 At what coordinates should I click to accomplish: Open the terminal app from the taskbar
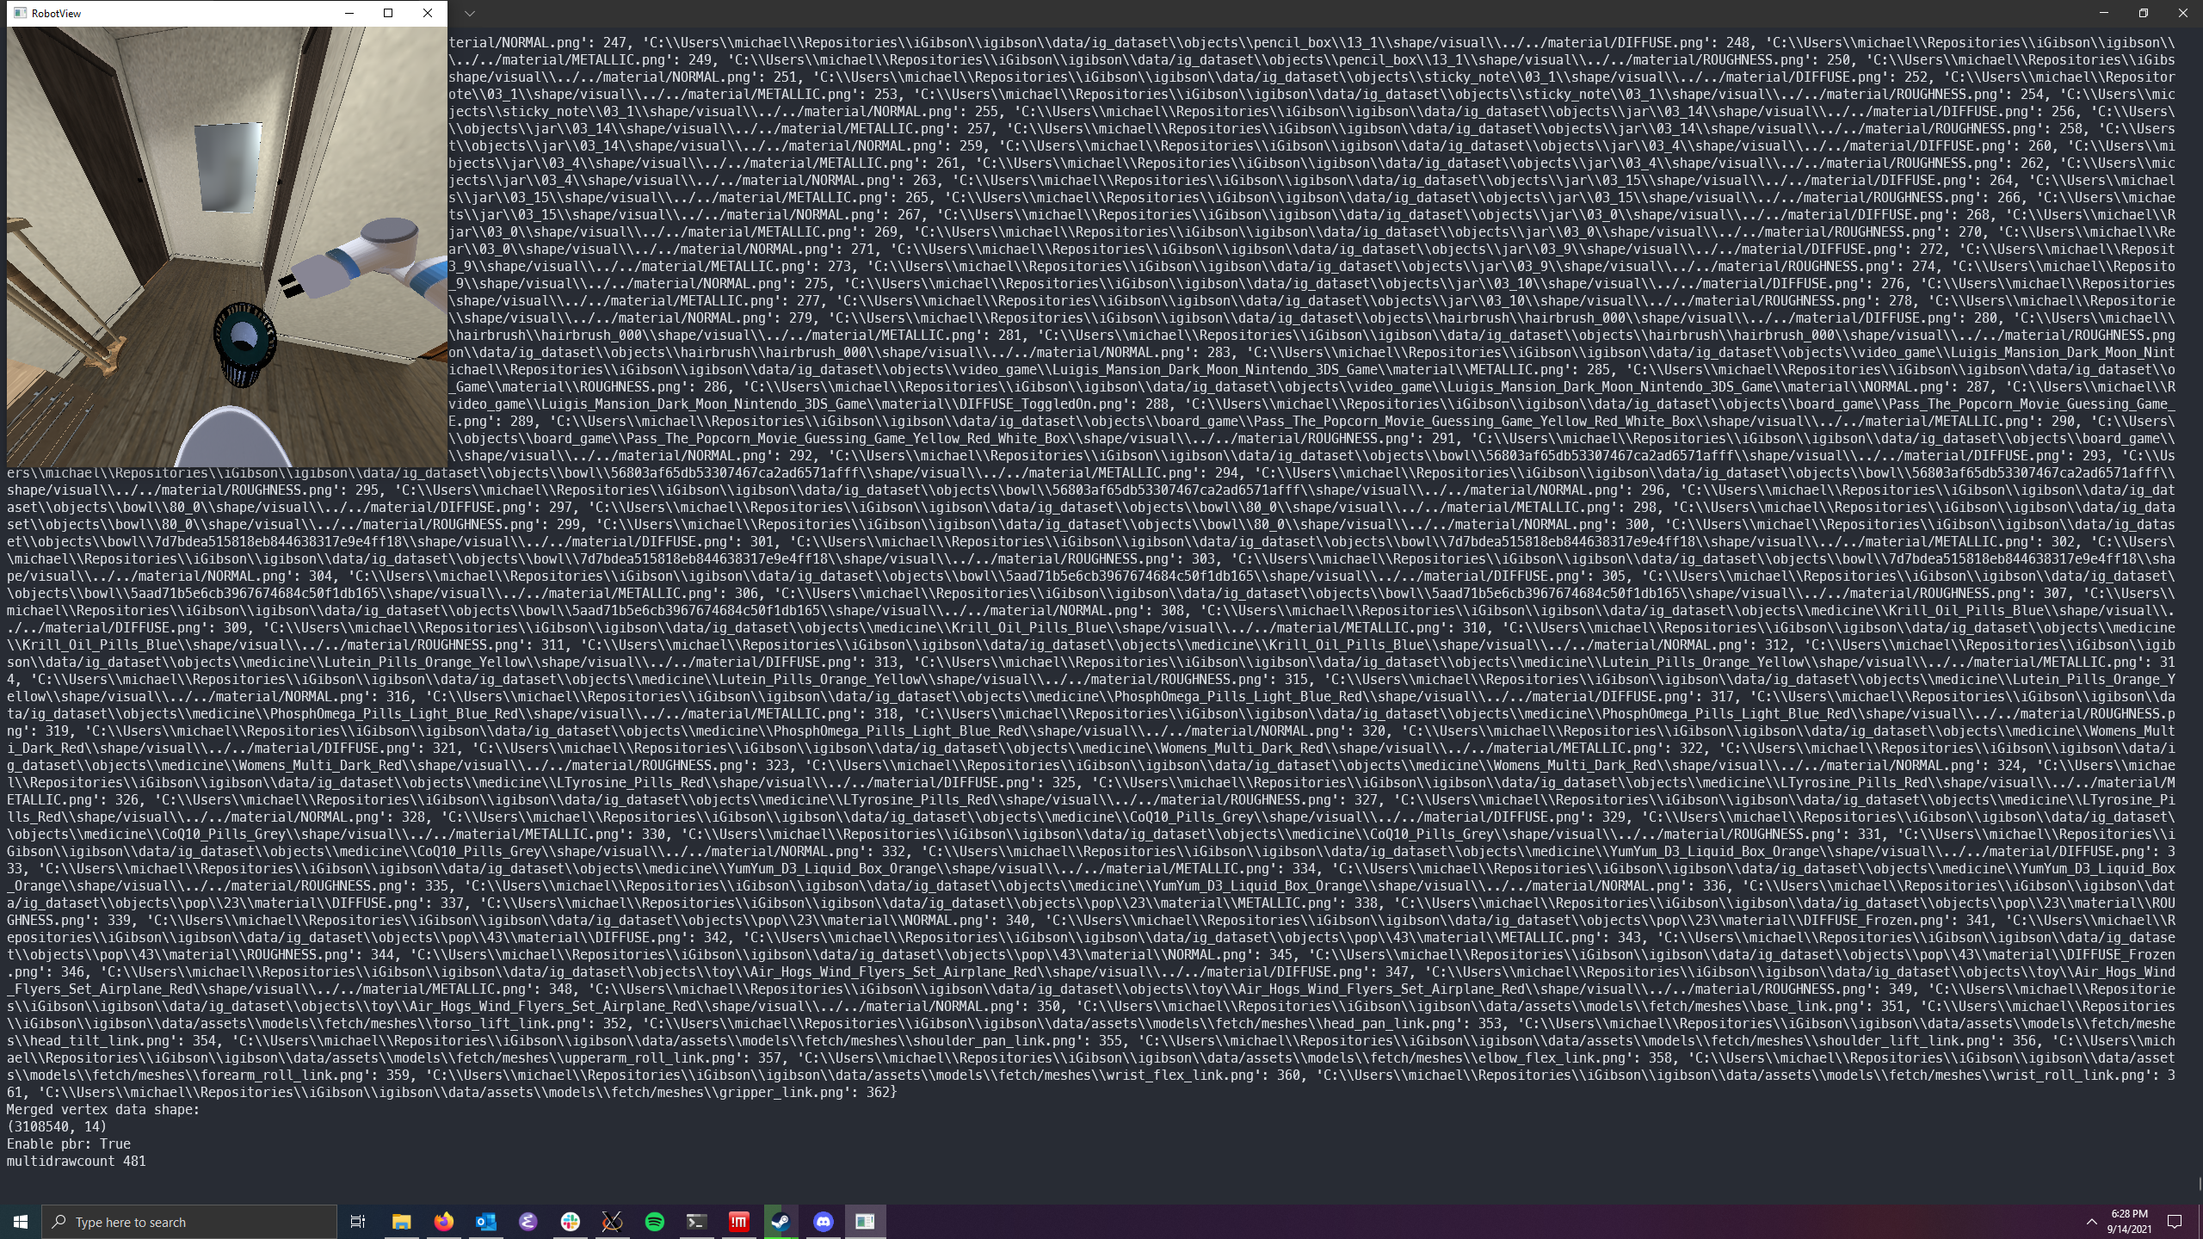696,1221
